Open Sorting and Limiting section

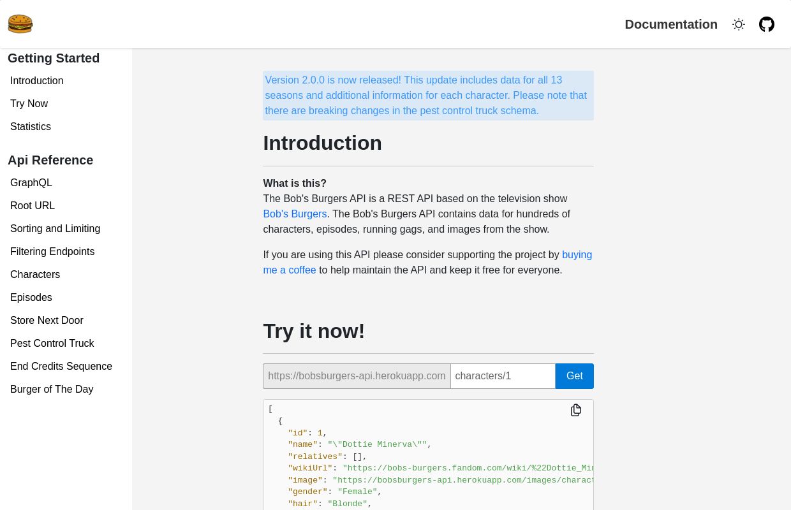click(55, 229)
